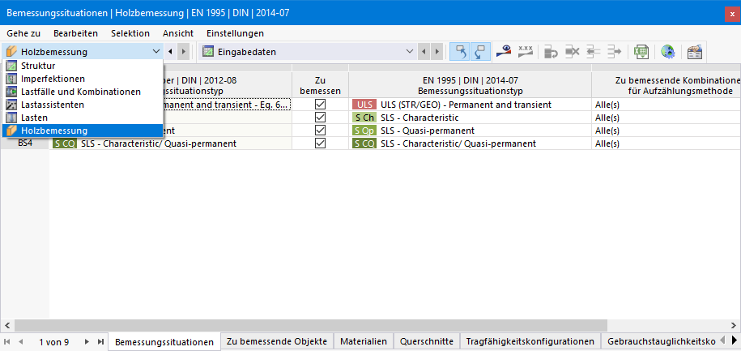Uncheck Zu bemessen for the BS4 row
The image size is (741, 351).
coord(320,143)
